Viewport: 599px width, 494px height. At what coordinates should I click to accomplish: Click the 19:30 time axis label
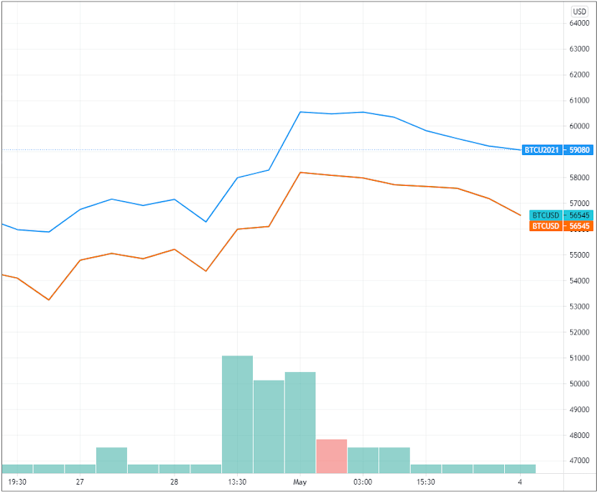coord(17,483)
